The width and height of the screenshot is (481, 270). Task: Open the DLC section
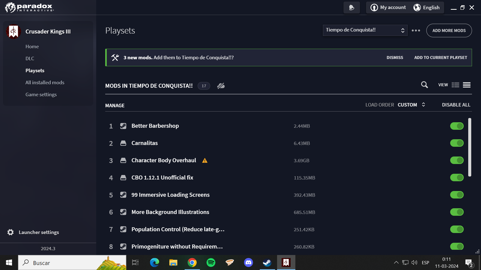(30, 58)
